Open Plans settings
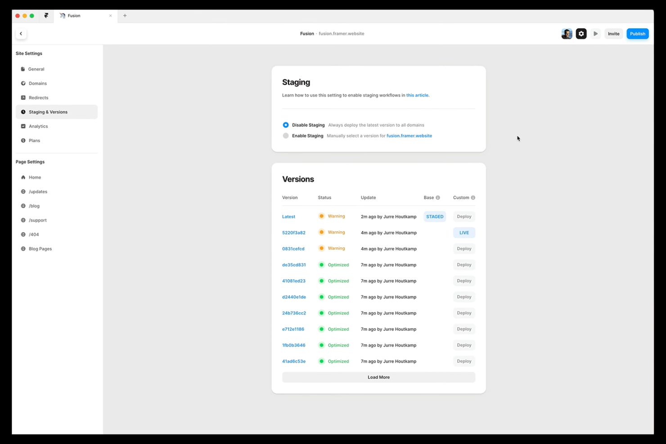The width and height of the screenshot is (666, 444). [x=57, y=141]
